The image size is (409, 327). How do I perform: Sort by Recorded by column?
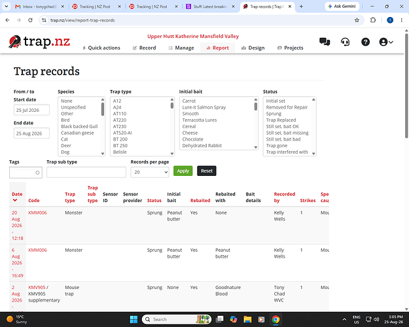pos(284,197)
